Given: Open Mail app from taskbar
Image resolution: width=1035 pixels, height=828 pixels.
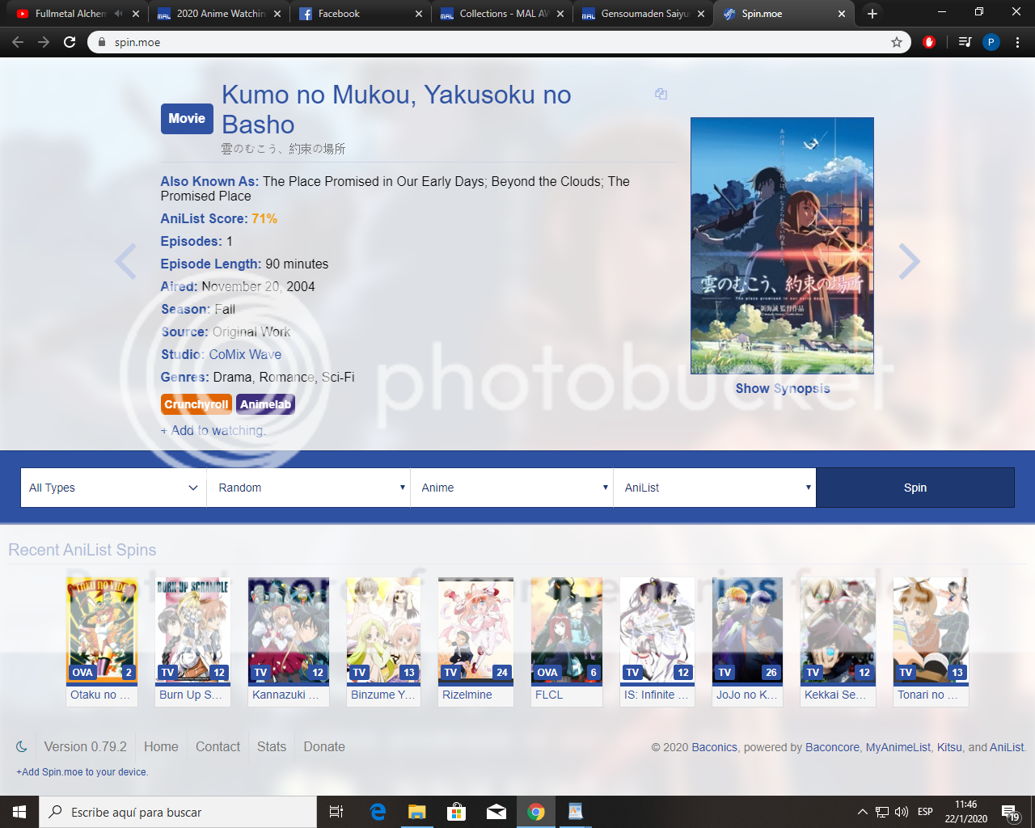Looking at the screenshot, I should tap(496, 812).
